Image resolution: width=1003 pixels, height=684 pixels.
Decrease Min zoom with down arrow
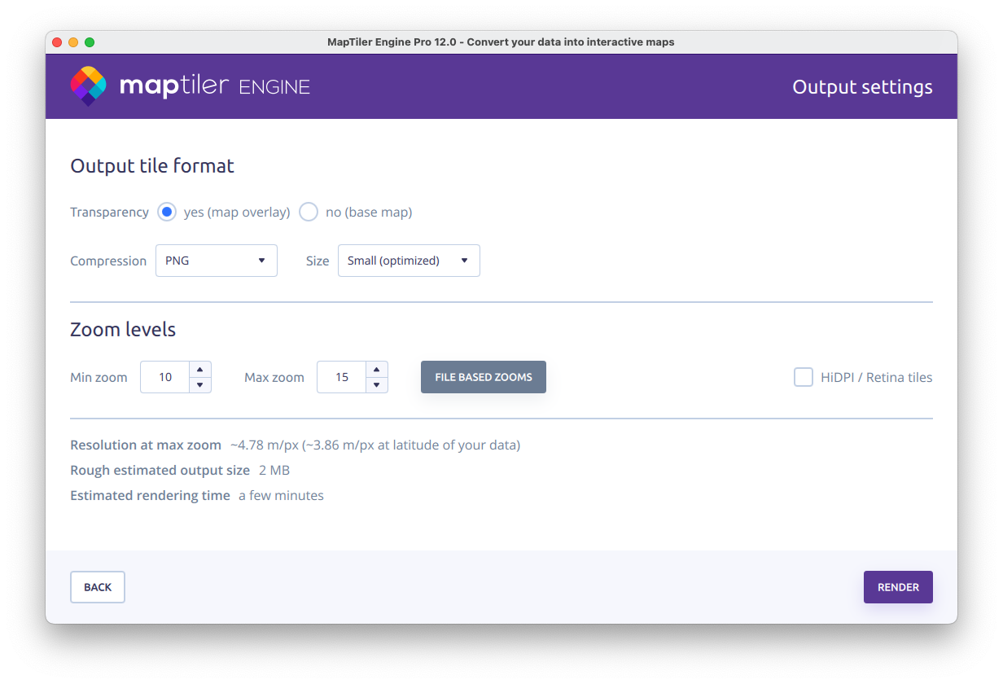[x=200, y=385]
